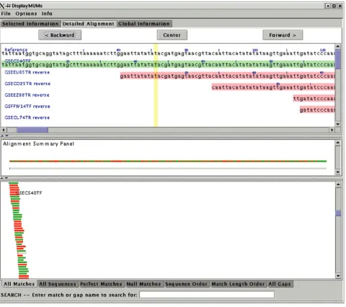The image size is (346, 307).
Task: Select the Sequence Order tab
Action: 186,284
